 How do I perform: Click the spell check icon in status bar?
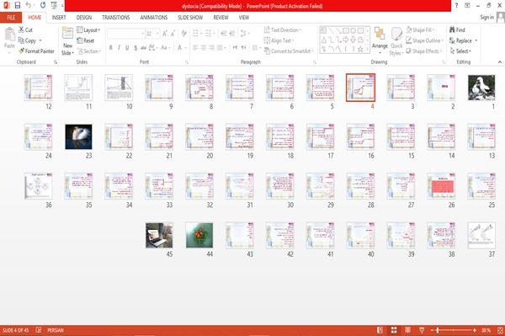coord(39,330)
